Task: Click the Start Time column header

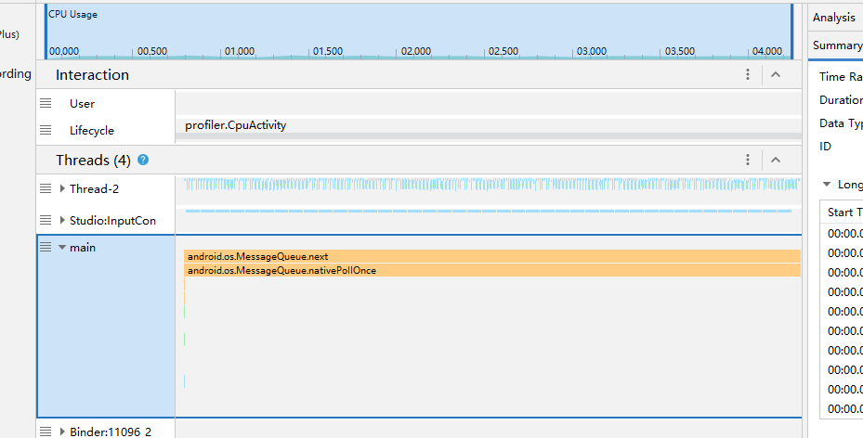Action: point(844,213)
